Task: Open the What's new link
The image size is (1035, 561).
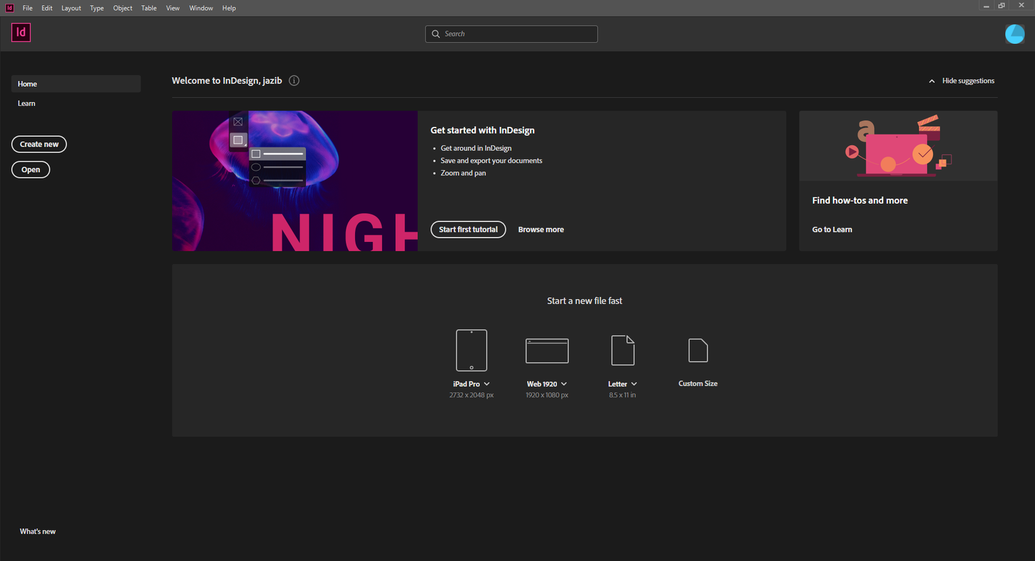Action: point(38,531)
